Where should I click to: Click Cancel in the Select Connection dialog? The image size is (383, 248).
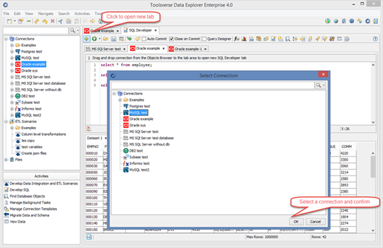(x=315, y=221)
